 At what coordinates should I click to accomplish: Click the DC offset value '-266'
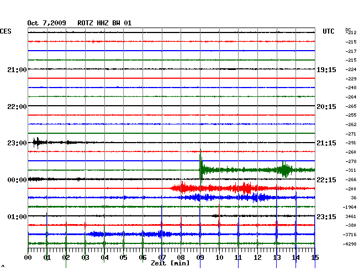click(351, 179)
